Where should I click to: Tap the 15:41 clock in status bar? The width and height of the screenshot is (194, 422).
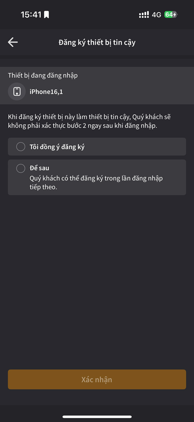[31, 15]
